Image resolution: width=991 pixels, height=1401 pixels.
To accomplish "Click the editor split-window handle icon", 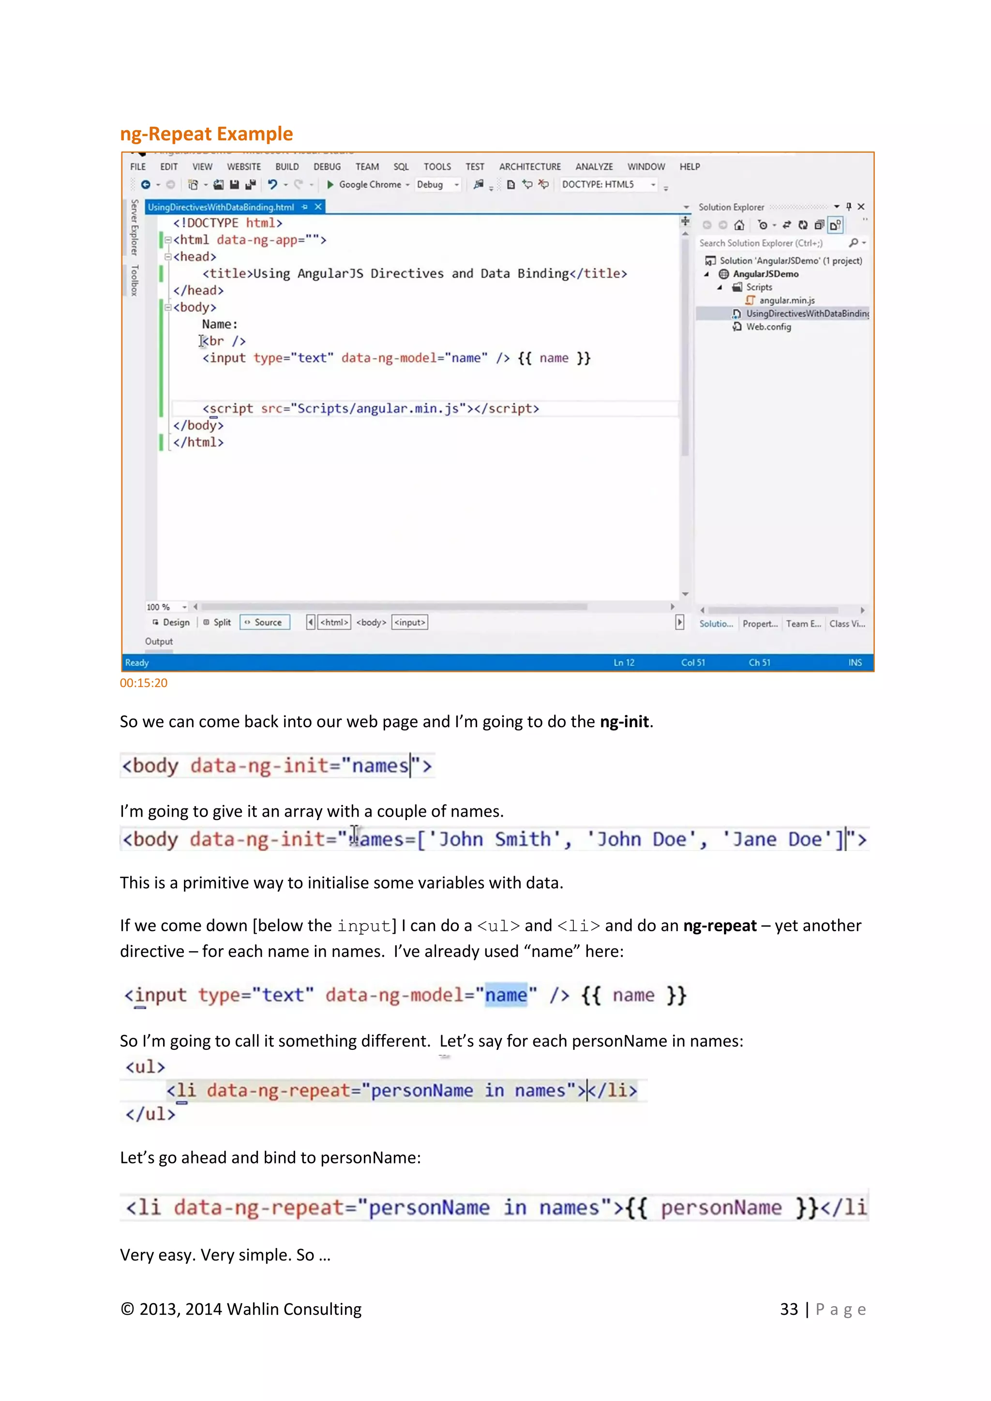I will click(685, 221).
